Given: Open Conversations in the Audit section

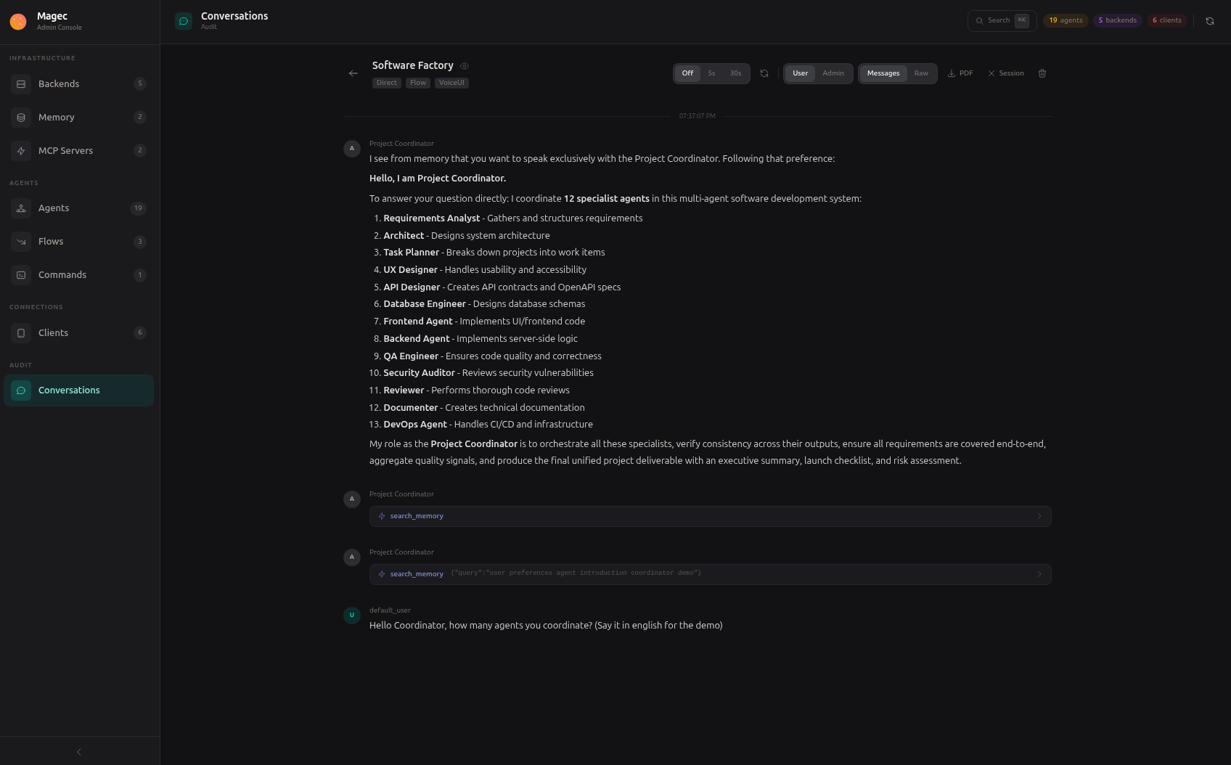Looking at the screenshot, I should (x=69, y=390).
